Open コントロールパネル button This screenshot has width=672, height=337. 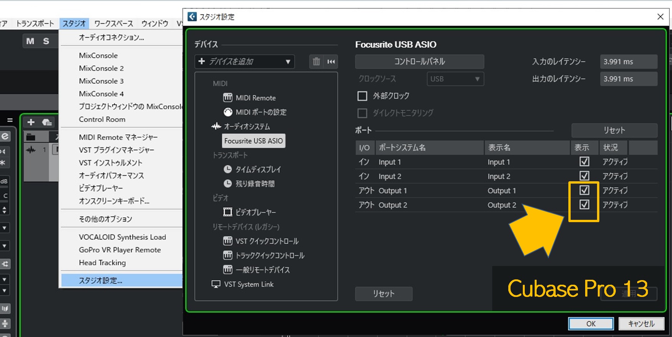(420, 61)
